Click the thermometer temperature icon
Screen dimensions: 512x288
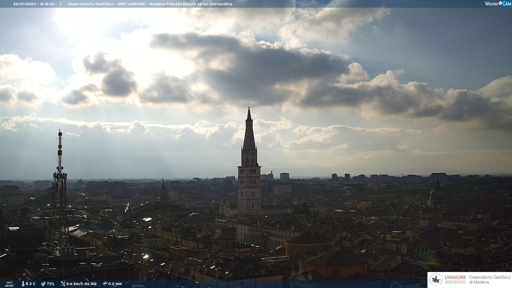(x=23, y=284)
